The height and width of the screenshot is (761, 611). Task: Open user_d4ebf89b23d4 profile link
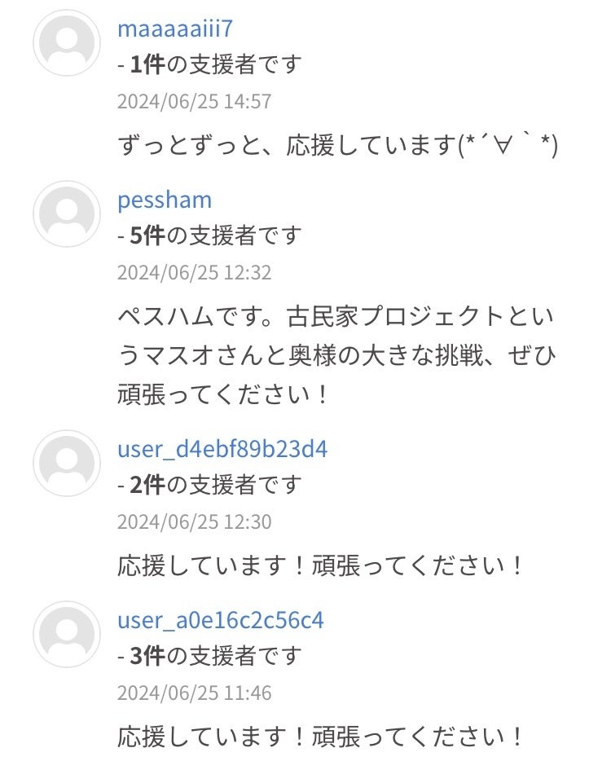pyautogui.click(x=222, y=449)
